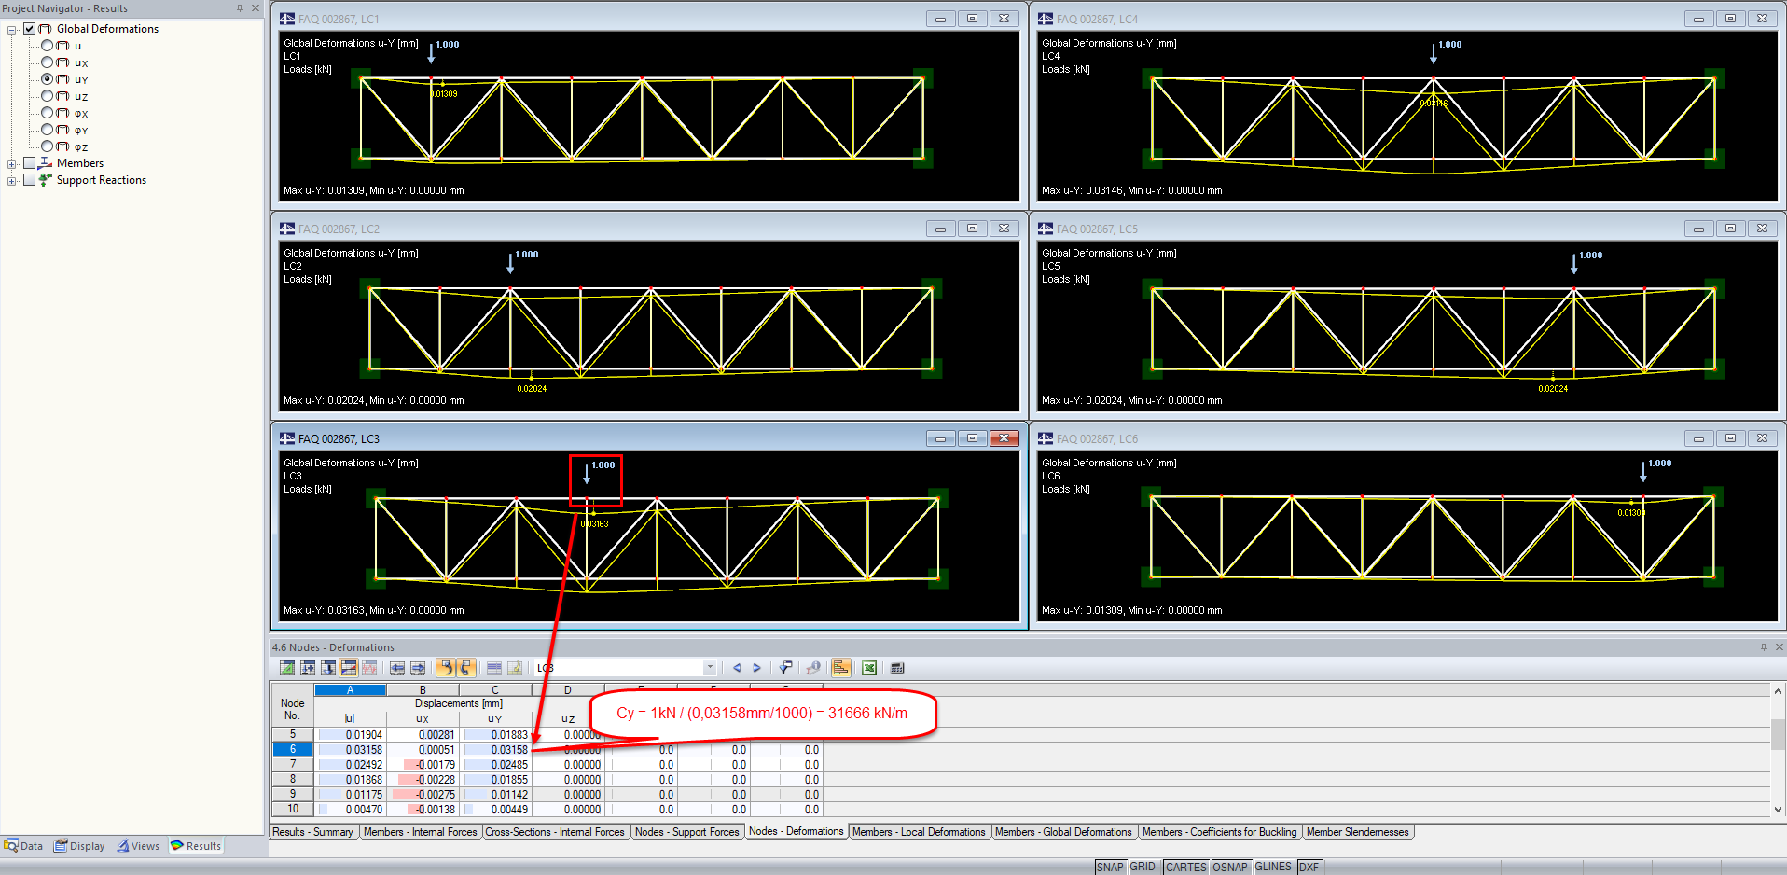Click the Node 6 uY displacement cell

[x=494, y=749]
